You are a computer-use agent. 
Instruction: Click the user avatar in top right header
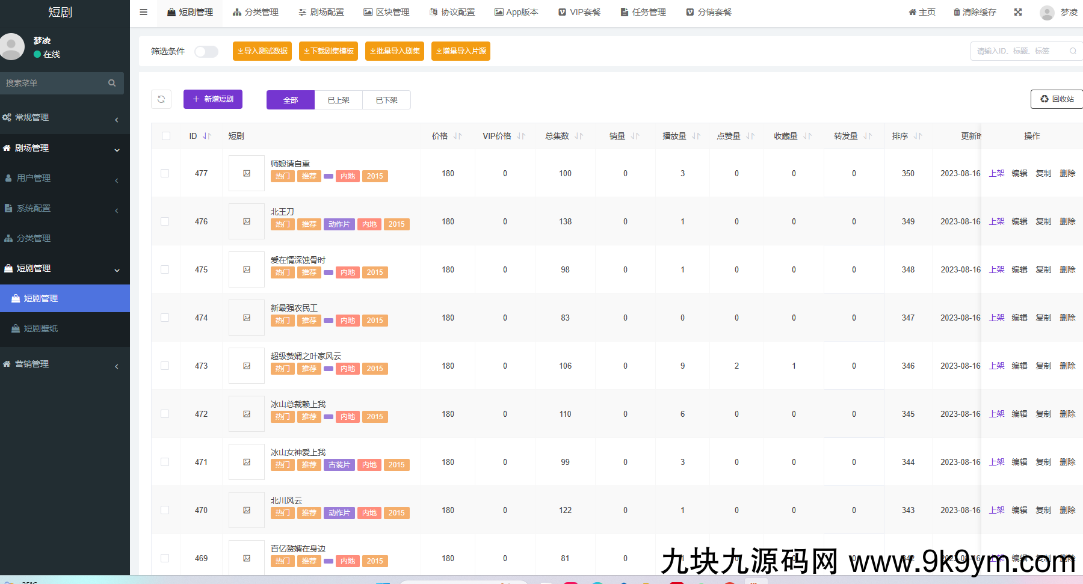pos(1047,12)
